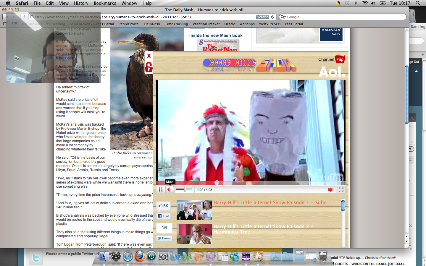This screenshot has height=266, width=426.
Task: Open Episode 2 Harmonica Tree video link
Action: tap(263, 229)
